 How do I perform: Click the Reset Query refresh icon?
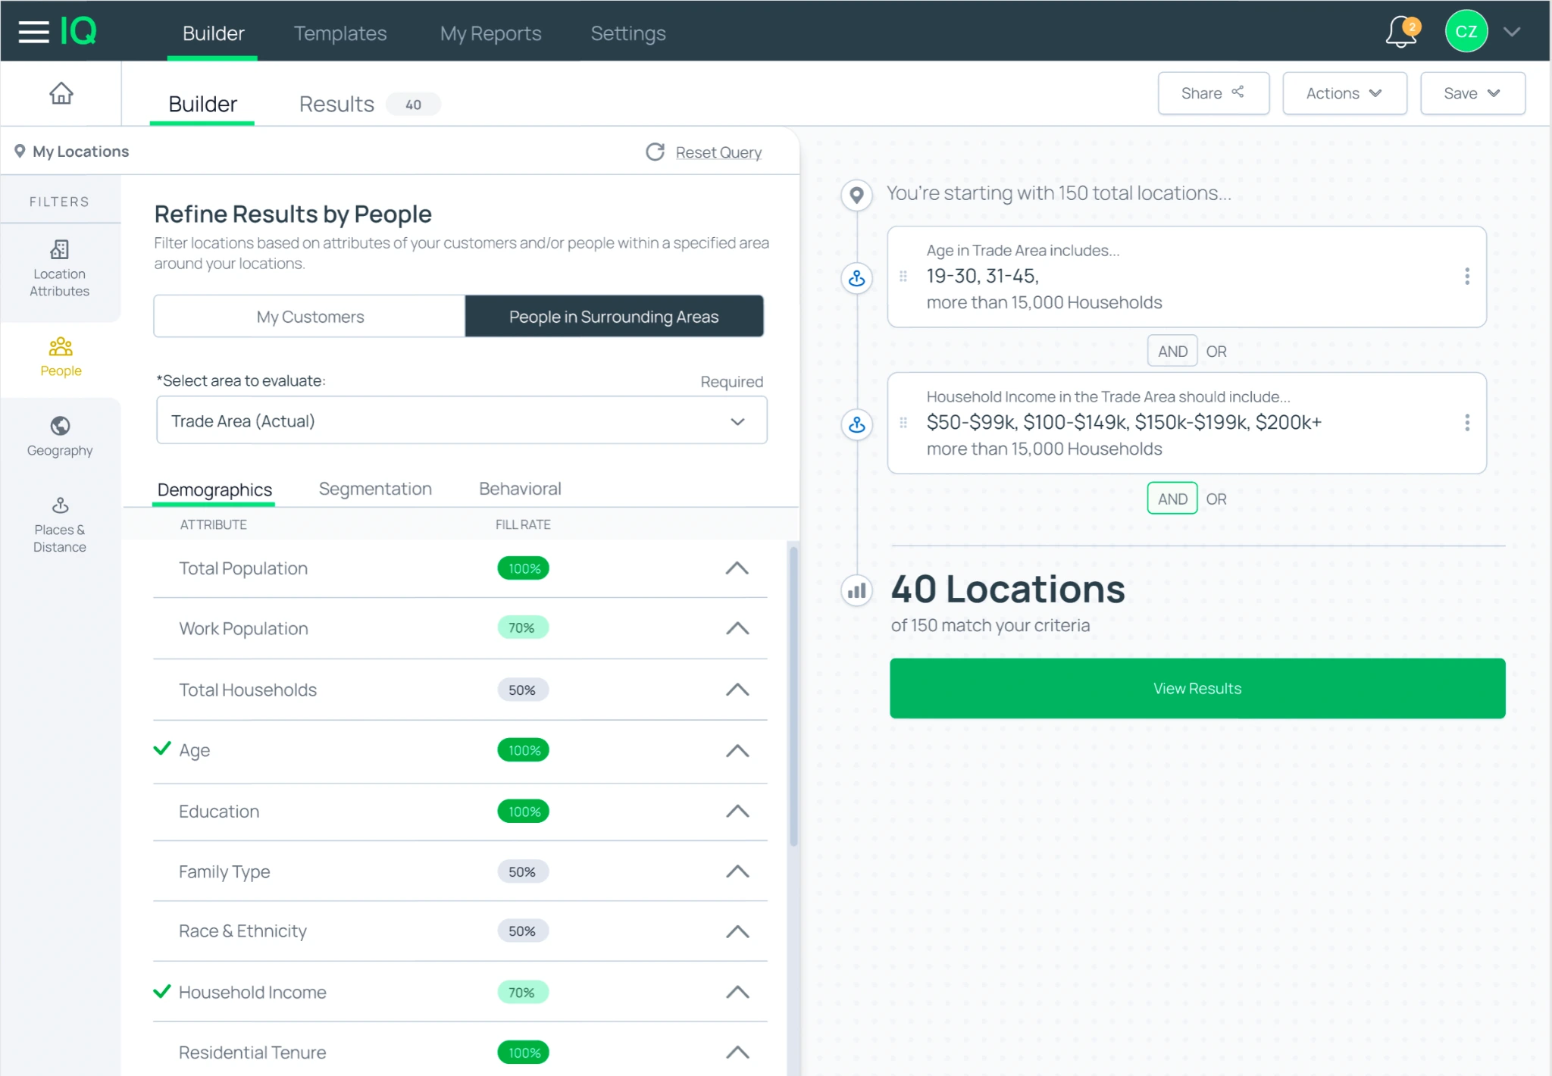[x=656, y=152]
